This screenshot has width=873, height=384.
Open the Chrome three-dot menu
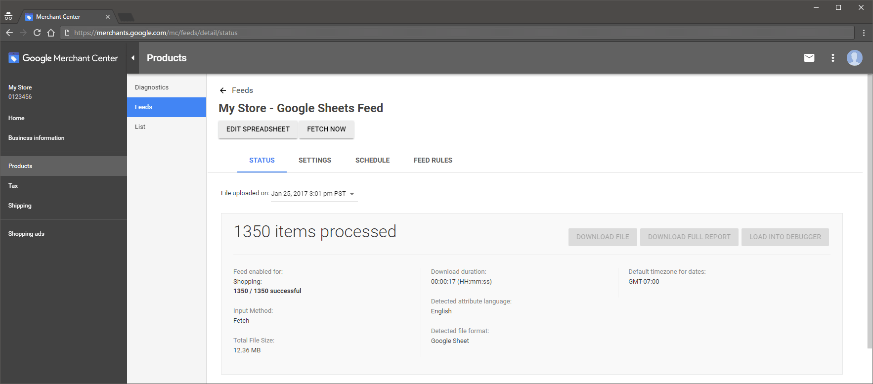tap(864, 33)
